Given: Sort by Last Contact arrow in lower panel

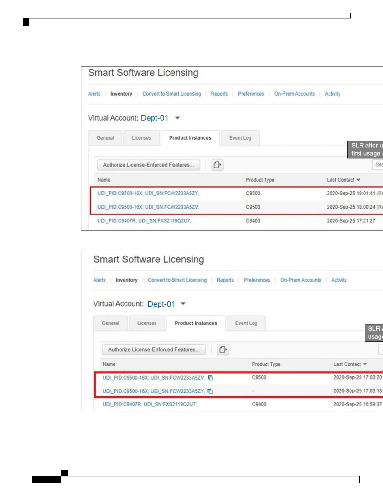Looking at the screenshot, I should [x=365, y=364].
